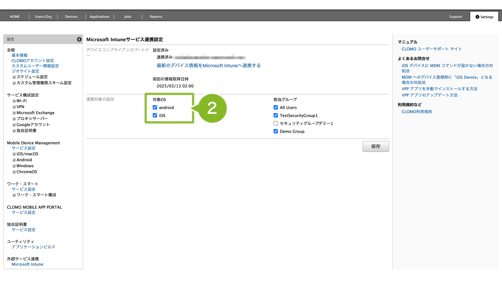502x282 pixels.
Task: Expand the スケジュール設定 tree node
Action: [14, 77]
